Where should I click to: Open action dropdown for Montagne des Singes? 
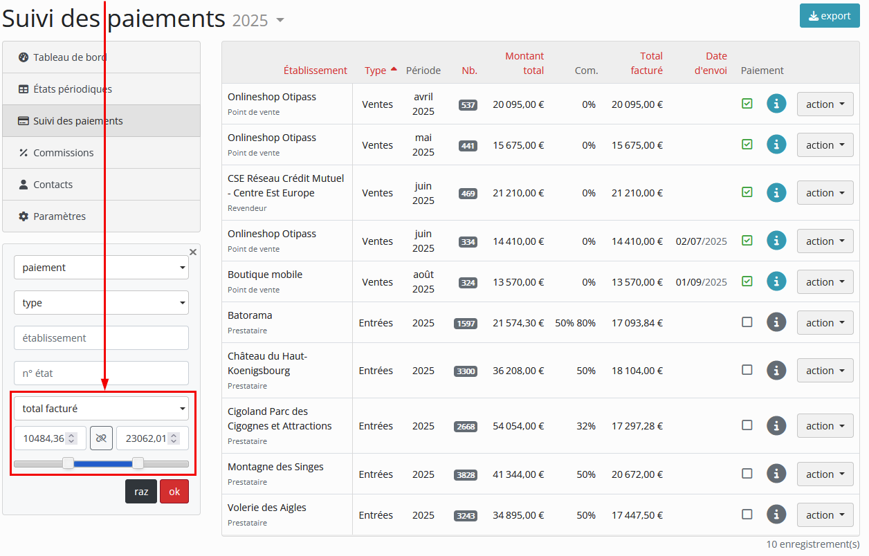click(825, 474)
